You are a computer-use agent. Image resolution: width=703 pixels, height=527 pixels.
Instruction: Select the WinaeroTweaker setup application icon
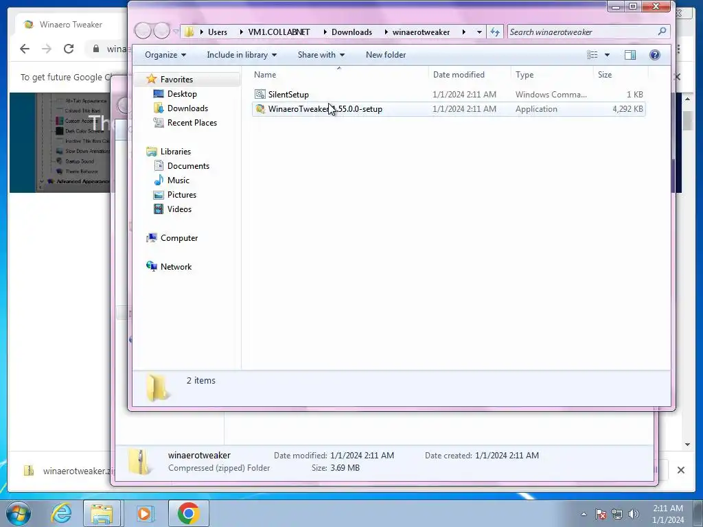260,109
